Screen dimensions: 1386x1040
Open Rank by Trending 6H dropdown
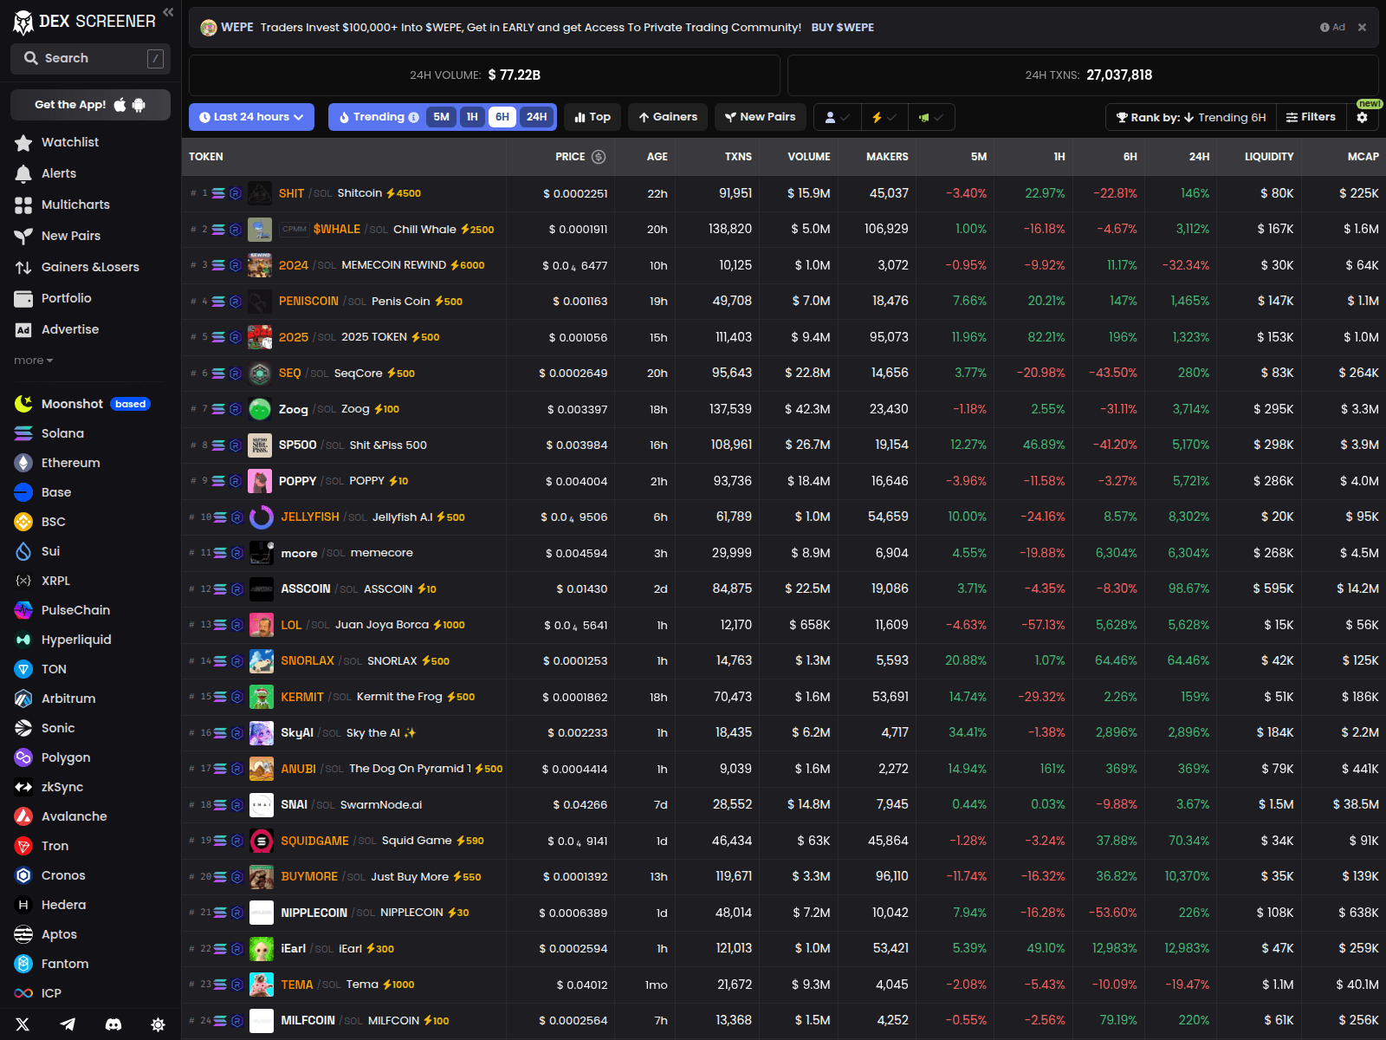(1191, 117)
